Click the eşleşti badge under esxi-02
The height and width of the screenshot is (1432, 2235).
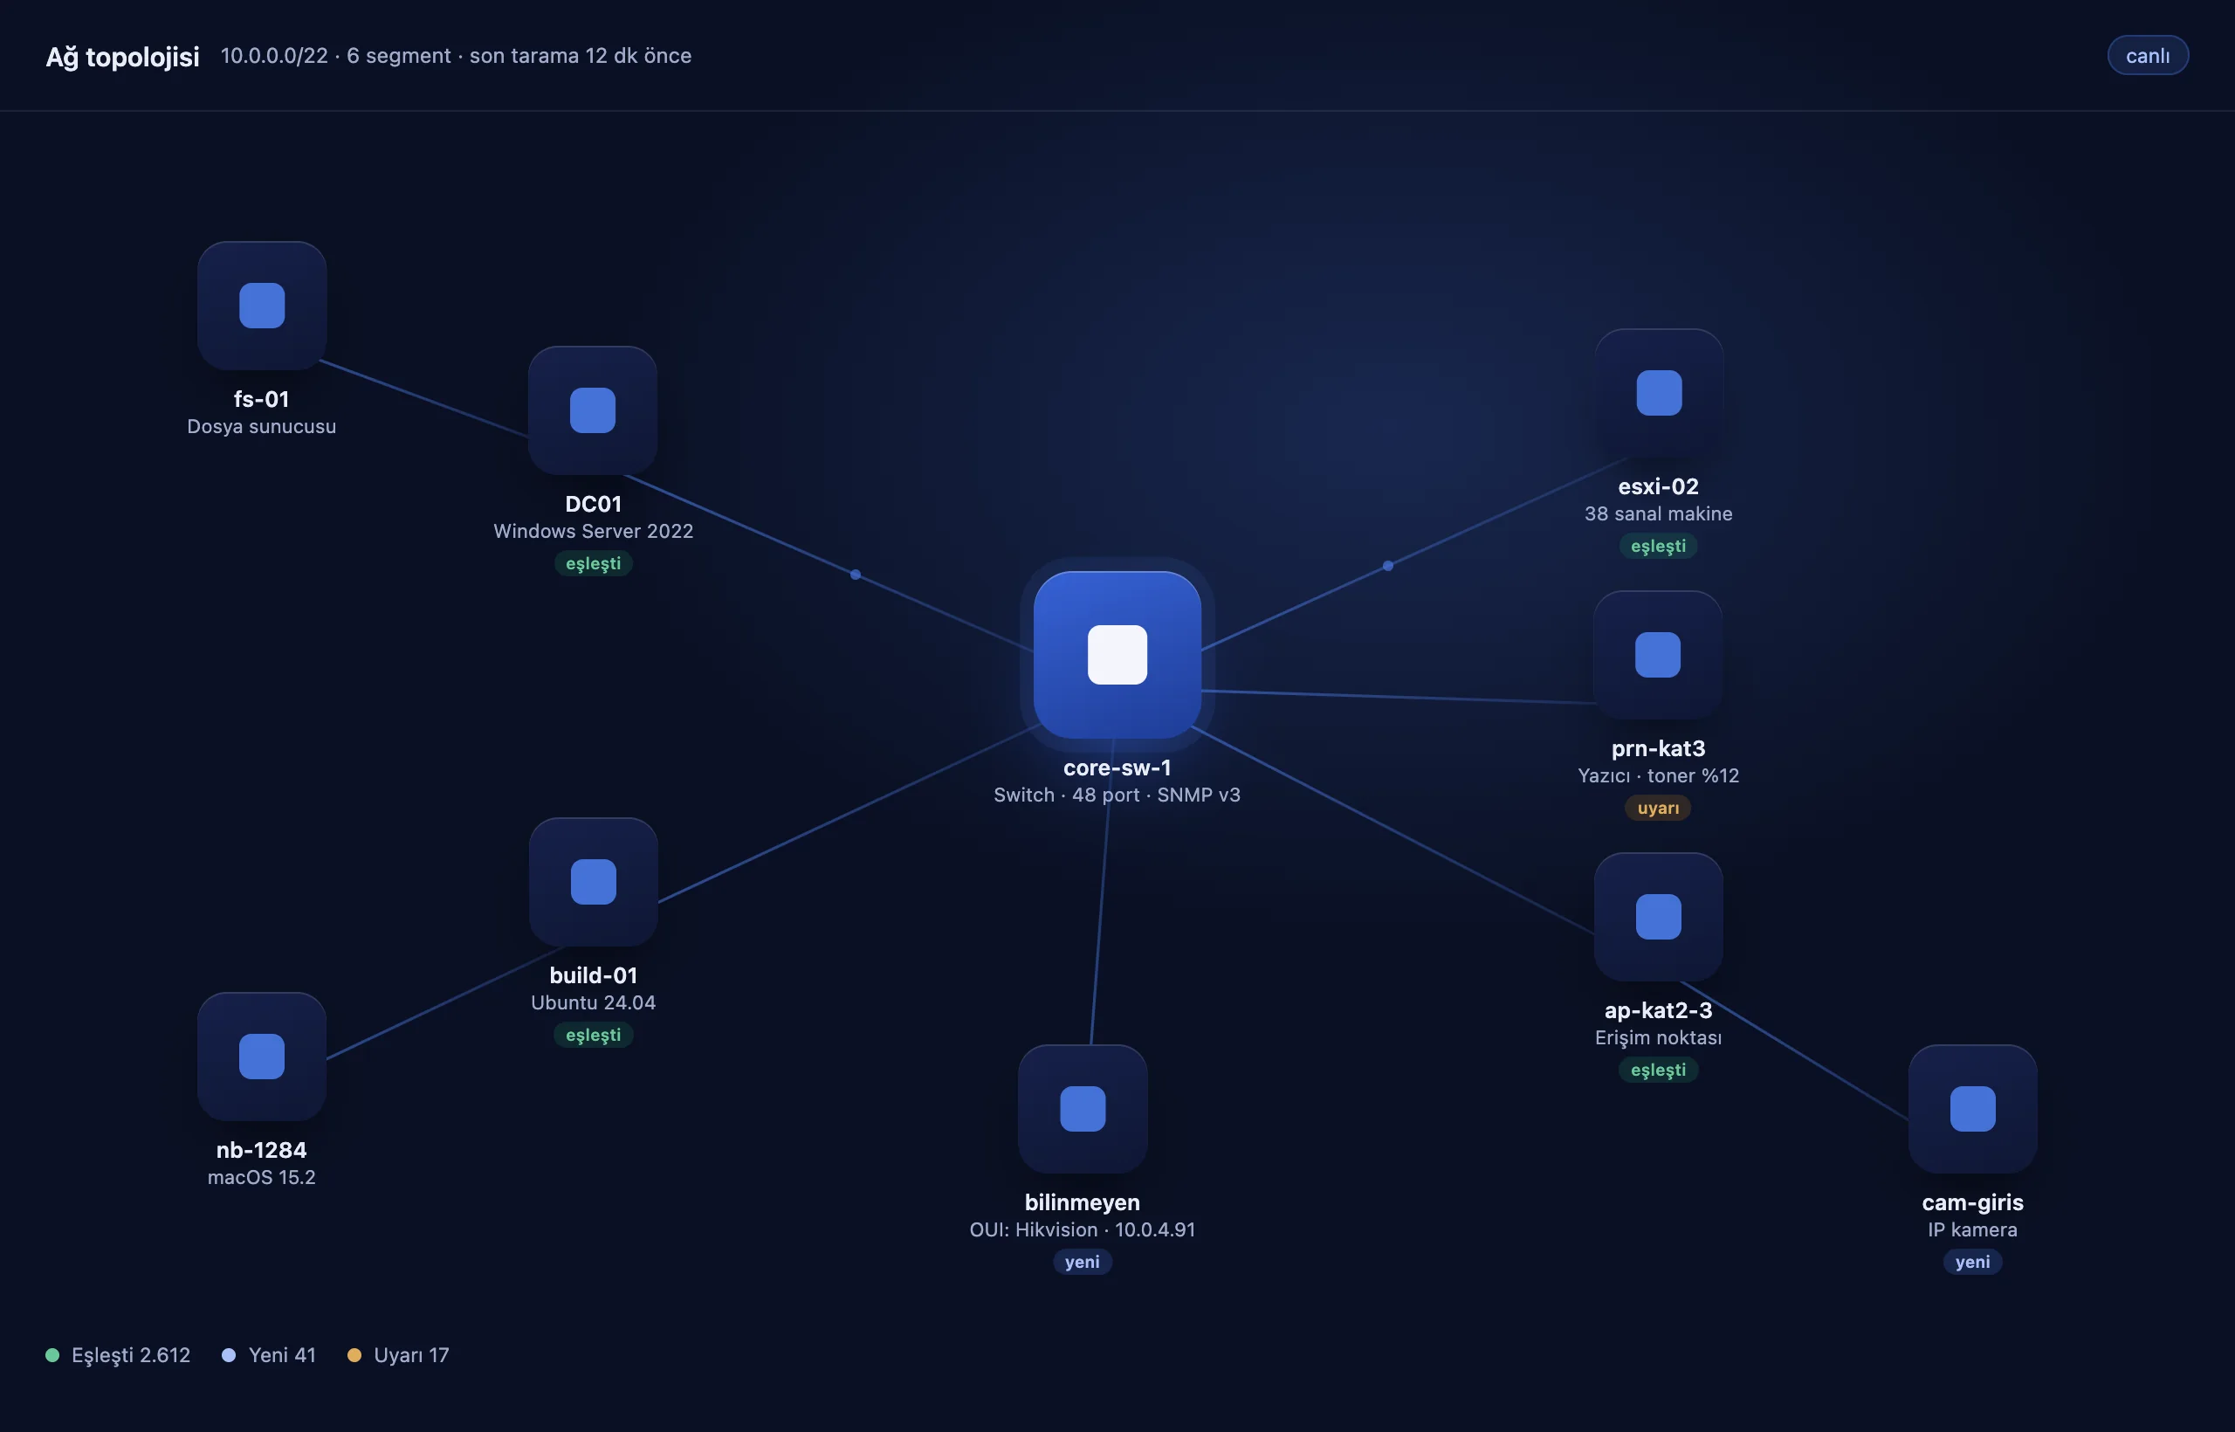(1659, 546)
